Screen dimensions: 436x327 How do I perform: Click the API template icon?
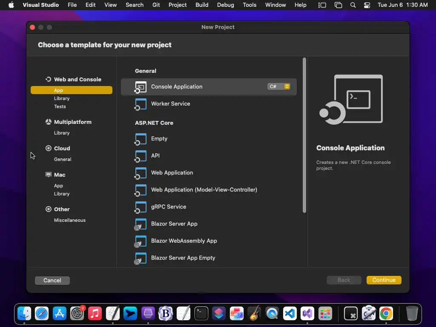click(141, 156)
